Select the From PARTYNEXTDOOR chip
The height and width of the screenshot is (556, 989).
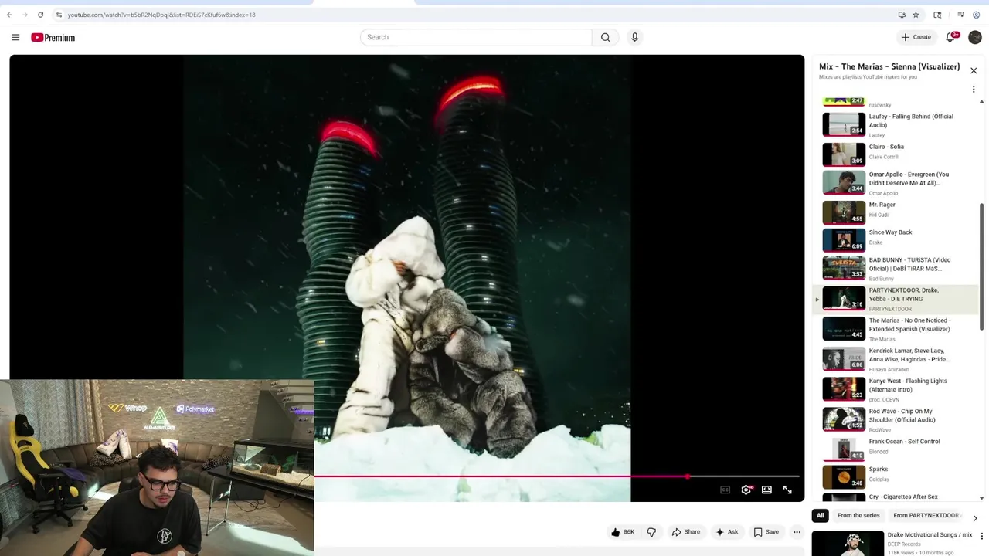926,515
